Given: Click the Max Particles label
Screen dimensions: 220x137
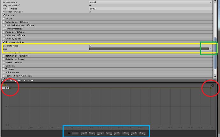Looking at the screenshot, I should 10,9.
